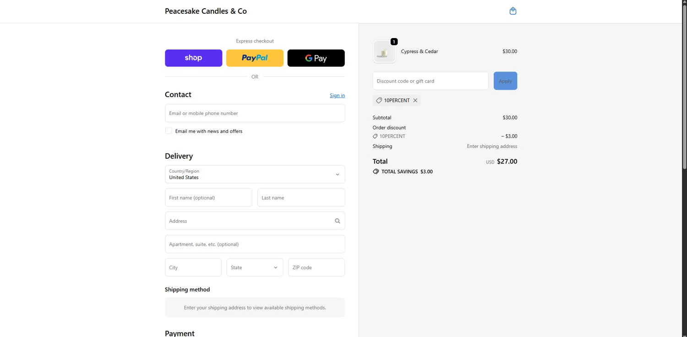Focus the Last name field
Viewport: 687px width, 337px height.
click(301, 198)
